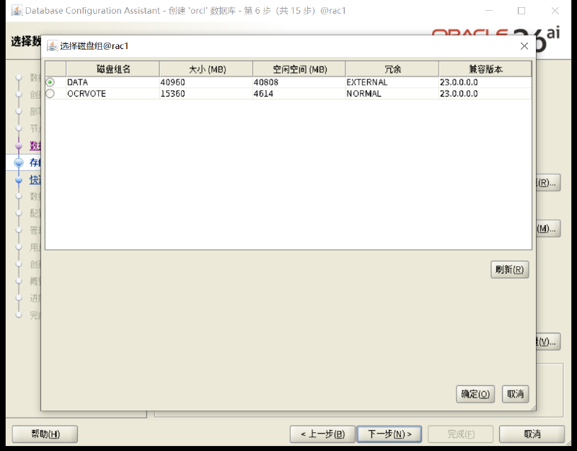Click the 刷新(R) refresh button
Screen dimensions: 577x451
tap(510, 270)
